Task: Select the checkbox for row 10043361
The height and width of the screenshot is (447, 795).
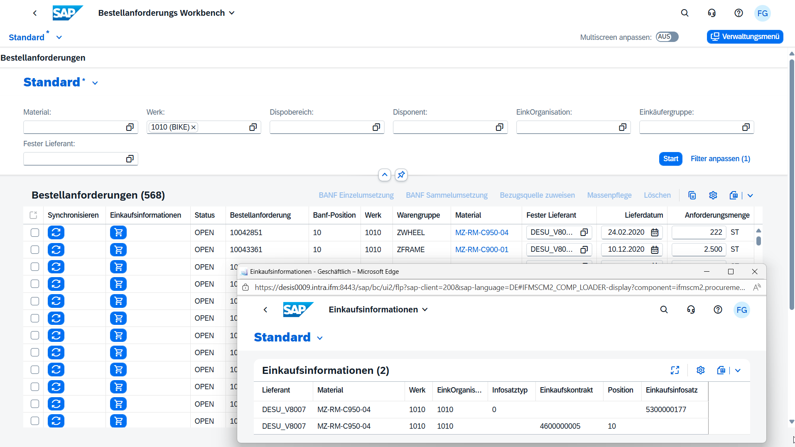Action: 35,250
